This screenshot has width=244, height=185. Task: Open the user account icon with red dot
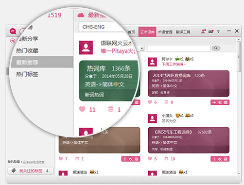[204, 31]
